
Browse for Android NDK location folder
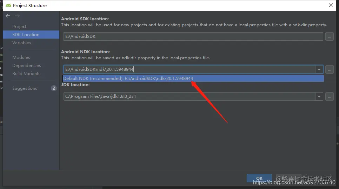pos(330,69)
